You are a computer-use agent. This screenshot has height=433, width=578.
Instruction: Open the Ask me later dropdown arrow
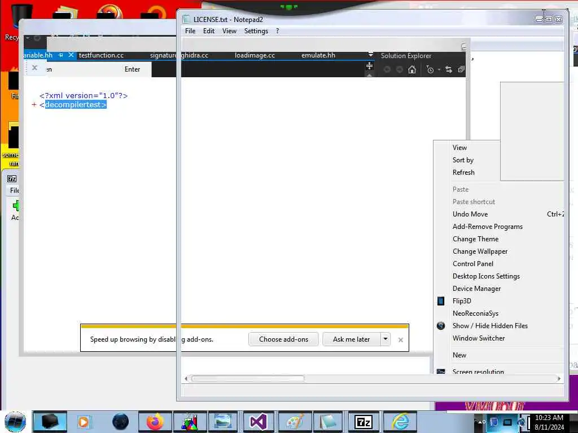(x=386, y=339)
